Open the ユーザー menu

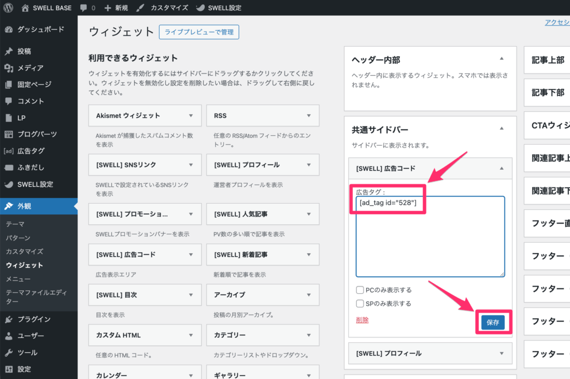point(30,336)
